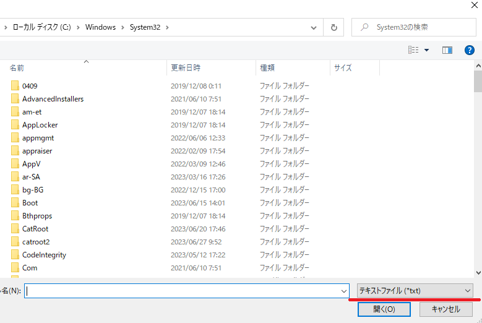Image resolution: width=482 pixels, height=323 pixels.
Task: Click the refresh button beside address bar
Action: (x=334, y=27)
